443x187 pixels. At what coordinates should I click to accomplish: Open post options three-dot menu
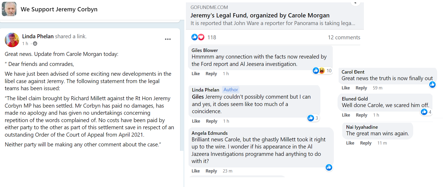point(168,39)
